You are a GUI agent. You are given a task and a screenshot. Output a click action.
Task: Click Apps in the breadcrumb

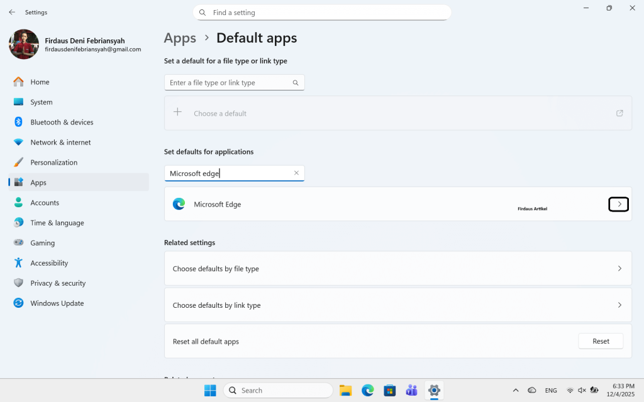[x=180, y=38]
